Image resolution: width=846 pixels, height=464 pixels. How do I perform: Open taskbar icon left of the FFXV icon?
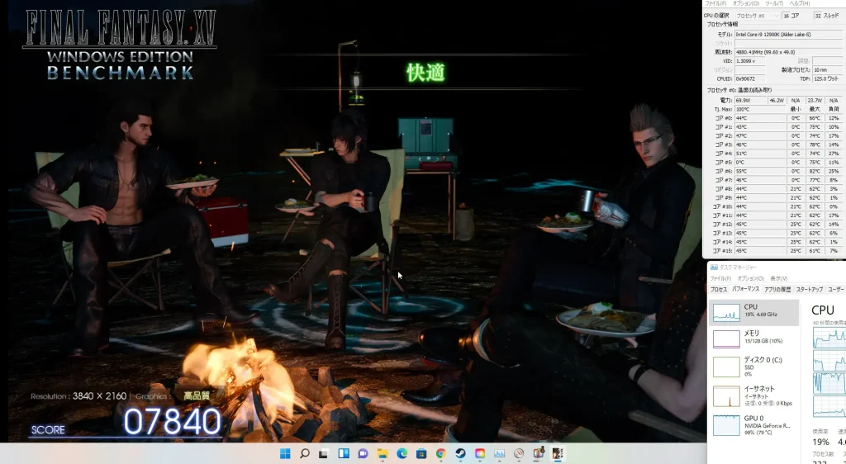[x=538, y=454]
